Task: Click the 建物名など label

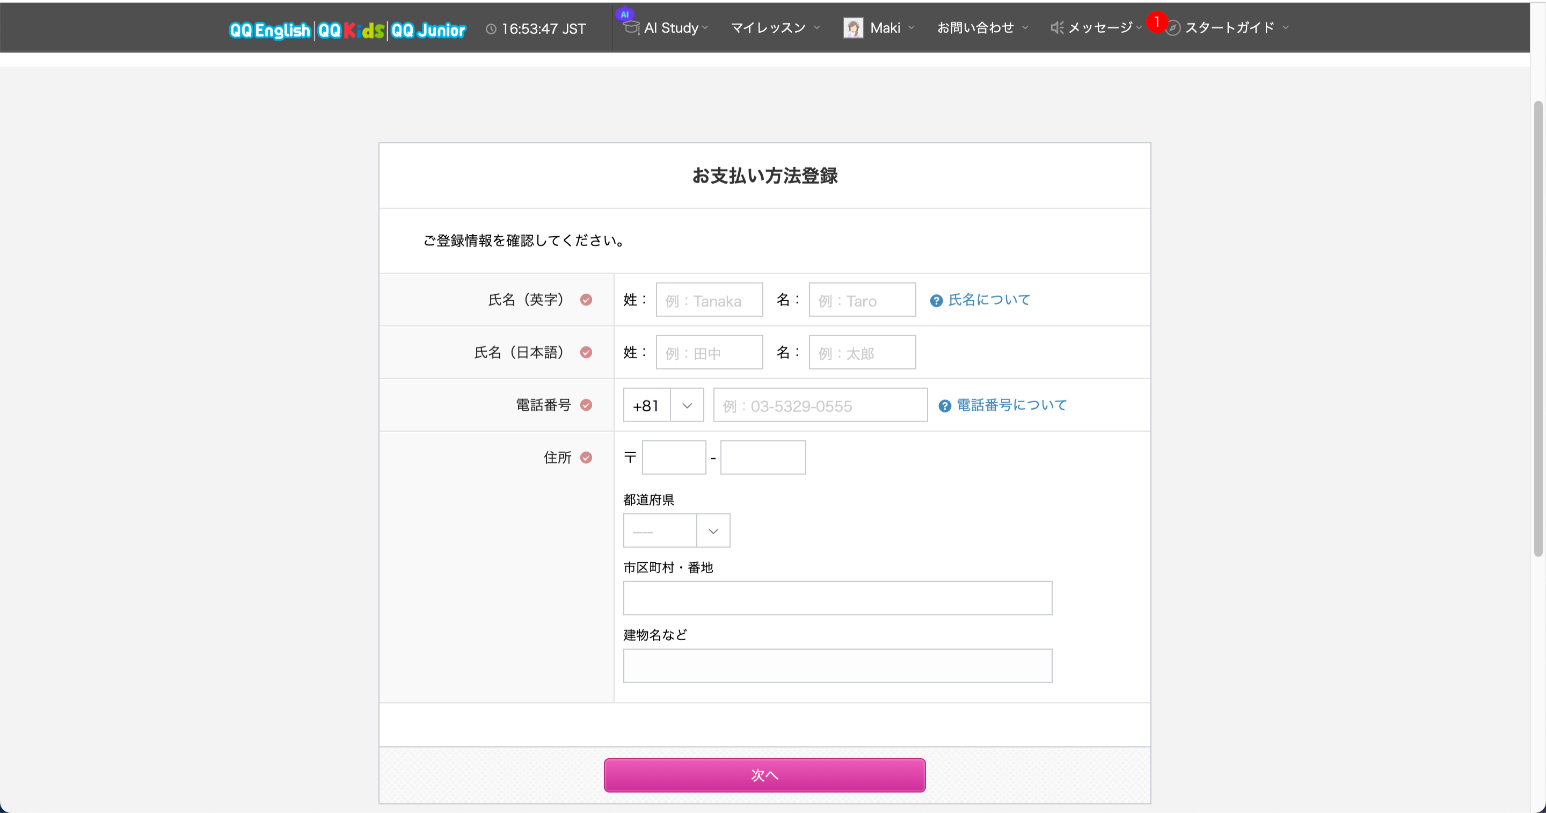Action: 655,635
